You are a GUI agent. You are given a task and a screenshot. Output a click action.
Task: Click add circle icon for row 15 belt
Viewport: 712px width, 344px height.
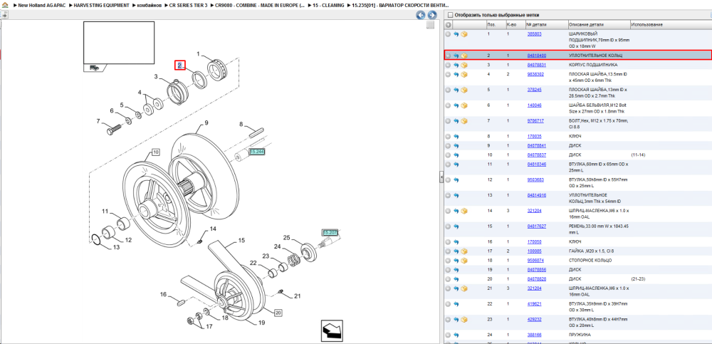[x=448, y=226]
